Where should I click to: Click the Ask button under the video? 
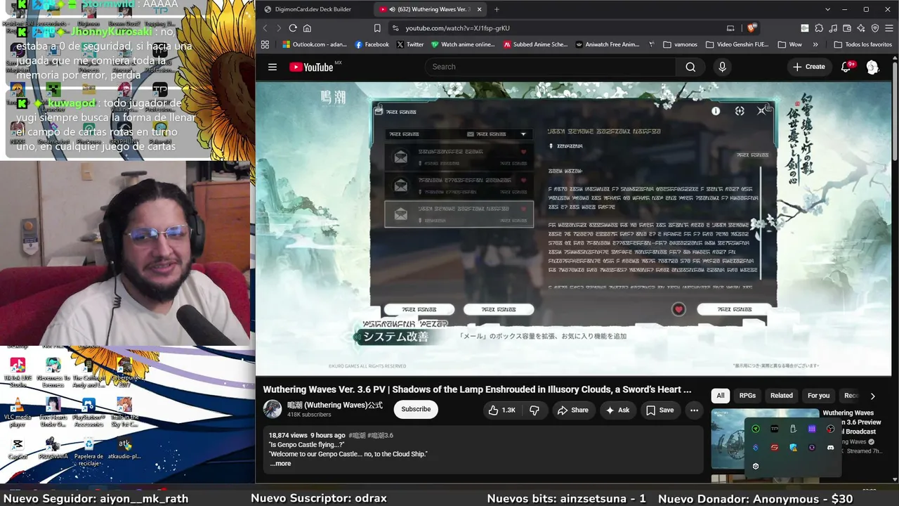617,410
